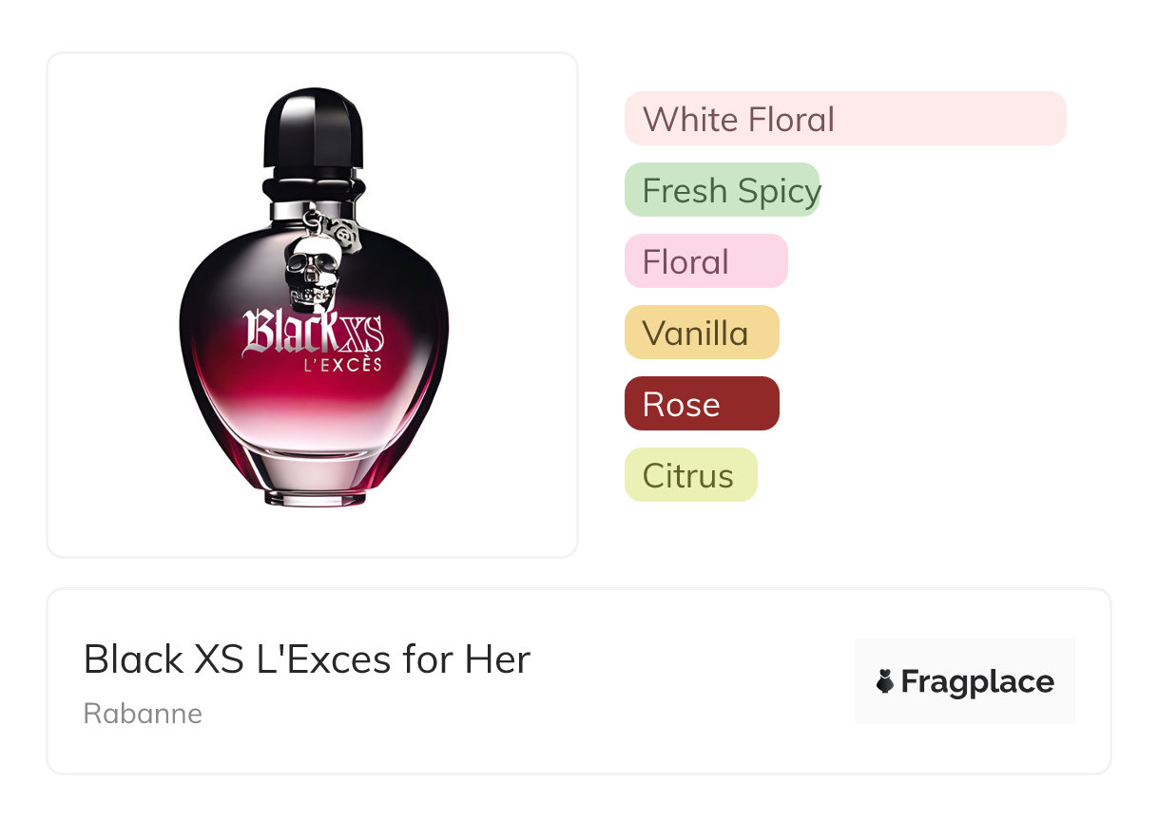The width and height of the screenshot is (1158, 821).
Task: Open the Rabanne brand link
Action: click(x=143, y=714)
